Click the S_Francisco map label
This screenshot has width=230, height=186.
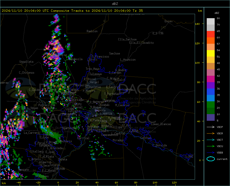tap(100, 57)
